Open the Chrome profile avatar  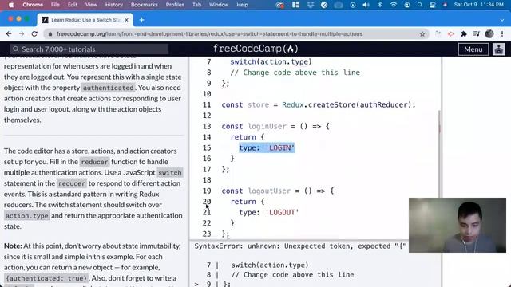click(489, 33)
